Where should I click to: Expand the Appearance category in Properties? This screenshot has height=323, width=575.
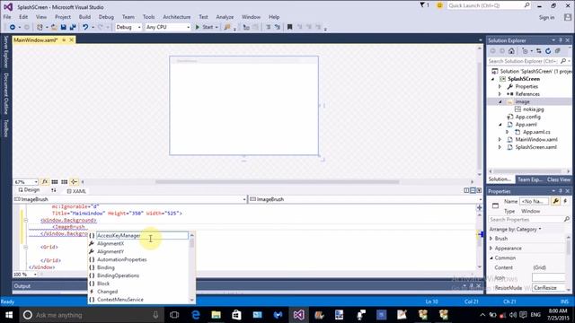[x=491, y=249]
